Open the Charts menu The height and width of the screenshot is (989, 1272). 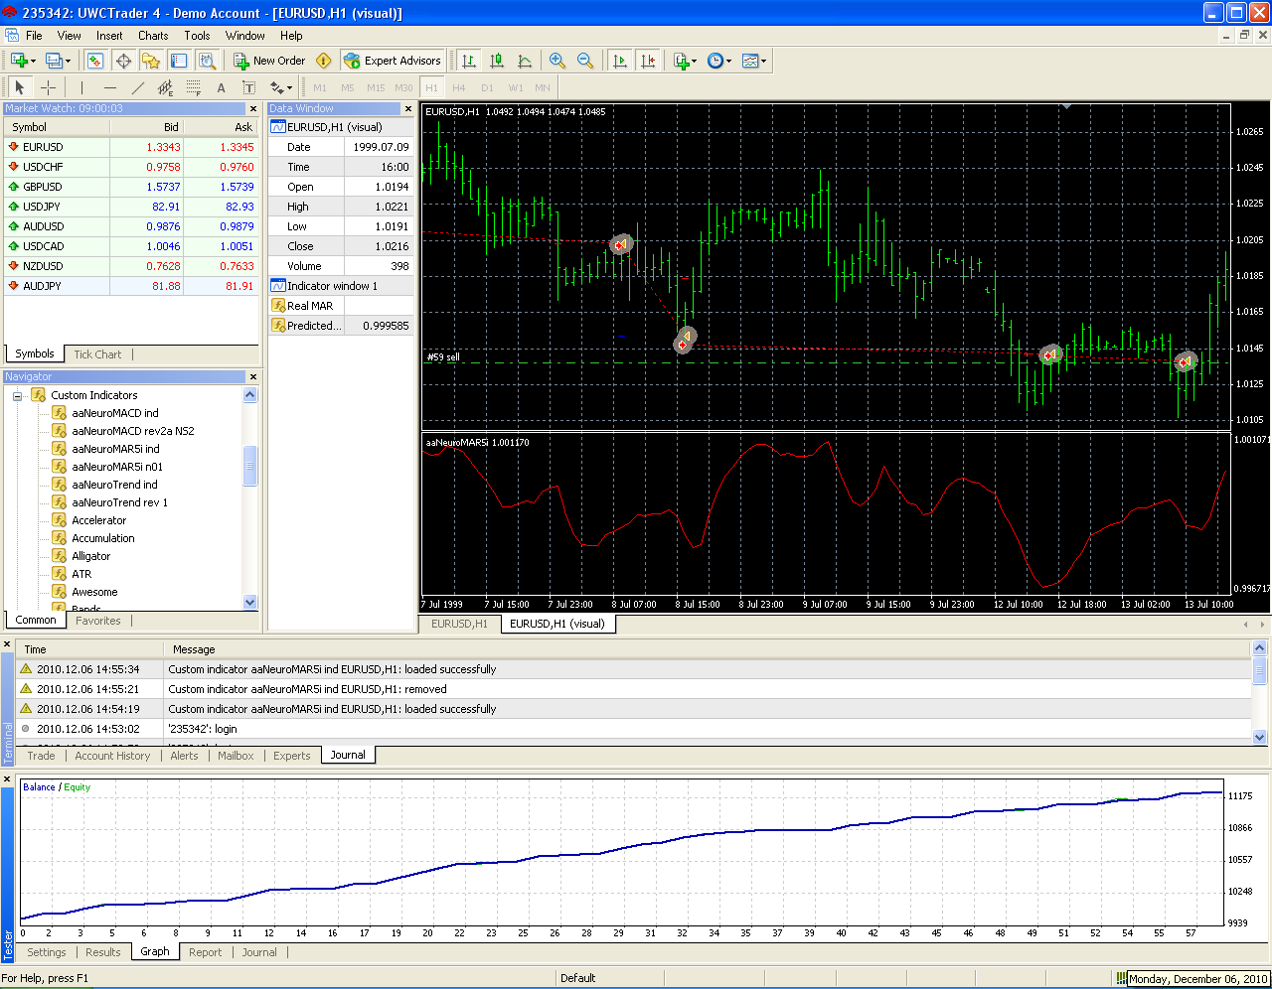click(x=153, y=36)
